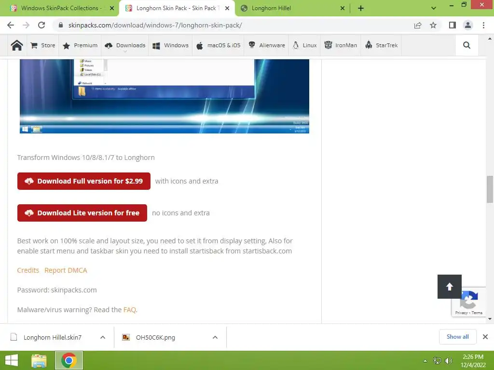This screenshot has width=494, height=370.
Task: Open network icon in system tray
Action: pyautogui.click(x=437, y=361)
